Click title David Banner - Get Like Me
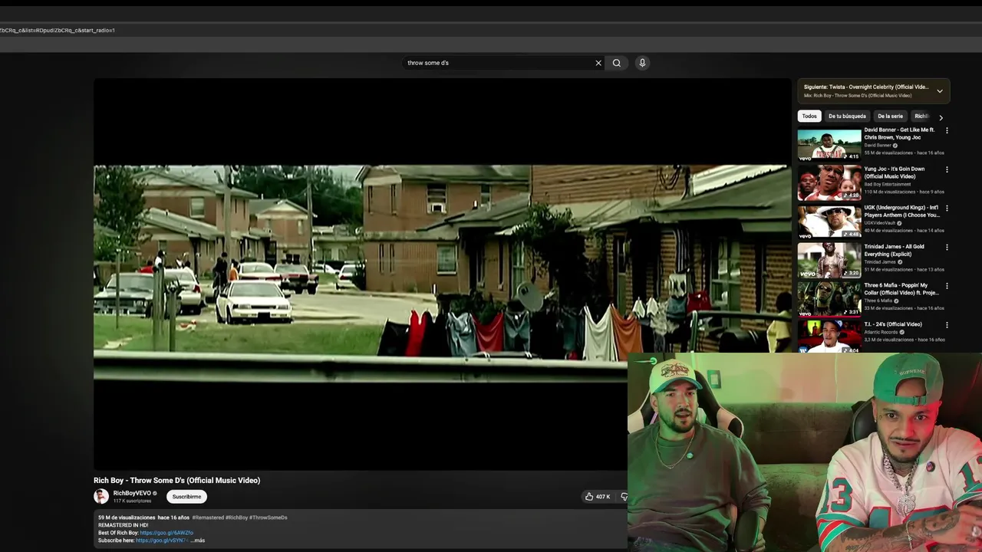The width and height of the screenshot is (982, 552). pyautogui.click(x=899, y=133)
